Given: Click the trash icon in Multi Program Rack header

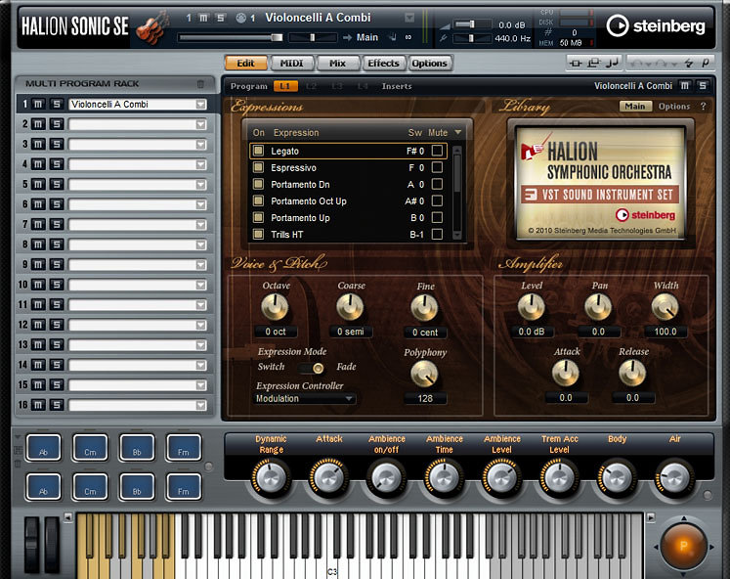Looking at the screenshot, I should click(200, 84).
